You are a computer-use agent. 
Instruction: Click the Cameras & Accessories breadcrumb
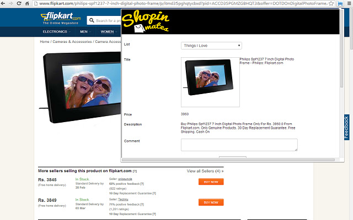coord(72,42)
